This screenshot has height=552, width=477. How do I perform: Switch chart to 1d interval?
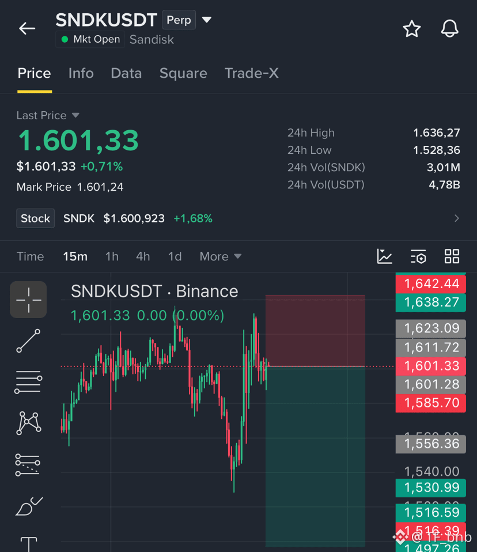coord(175,256)
